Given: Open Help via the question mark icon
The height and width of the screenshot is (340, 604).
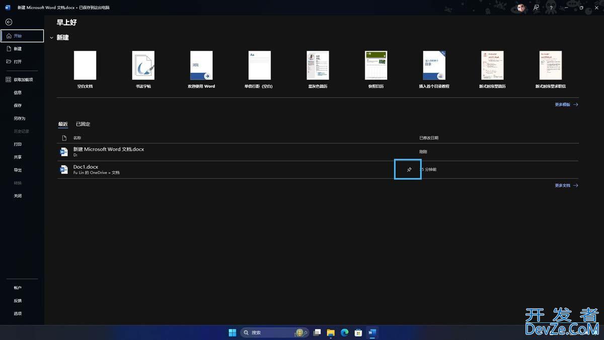Looking at the screenshot, I should [x=551, y=8].
